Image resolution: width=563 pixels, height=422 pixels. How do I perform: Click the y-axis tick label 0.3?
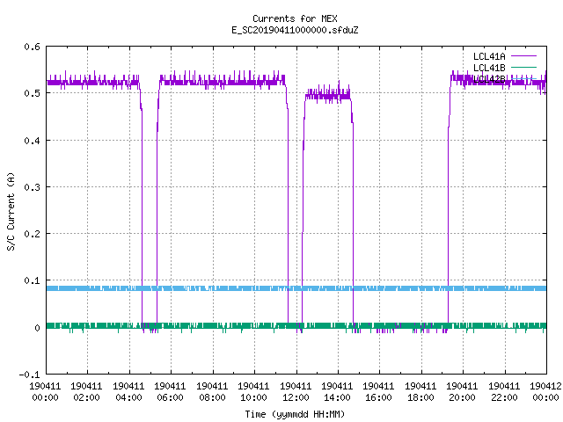click(x=32, y=187)
